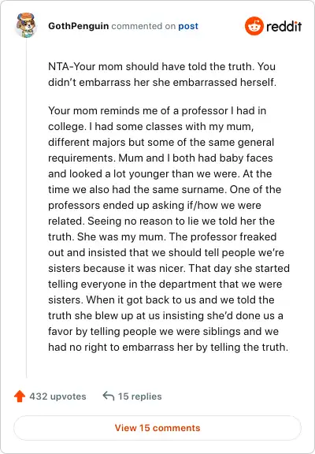The image size is (315, 454).
Task: Click the NTA first paragraph
Action: pyautogui.click(x=162, y=74)
